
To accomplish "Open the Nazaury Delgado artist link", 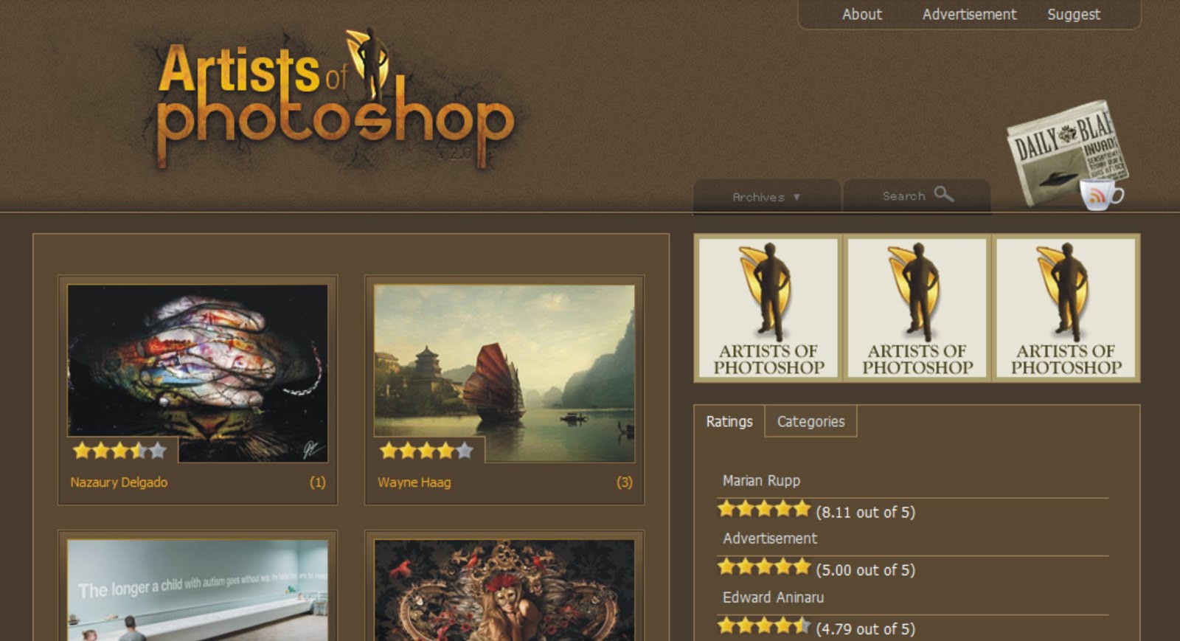I will [119, 482].
